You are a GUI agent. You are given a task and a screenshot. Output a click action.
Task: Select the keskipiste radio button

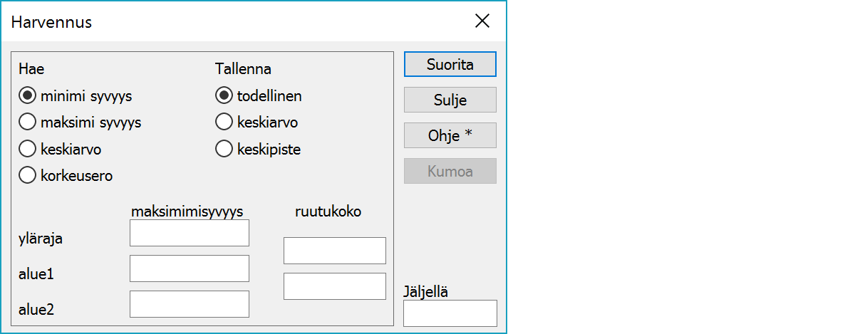pyautogui.click(x=224, y=149)
